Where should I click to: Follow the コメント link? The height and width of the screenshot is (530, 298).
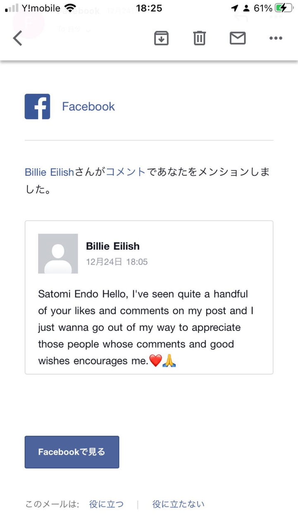click(x=126, y=172)
